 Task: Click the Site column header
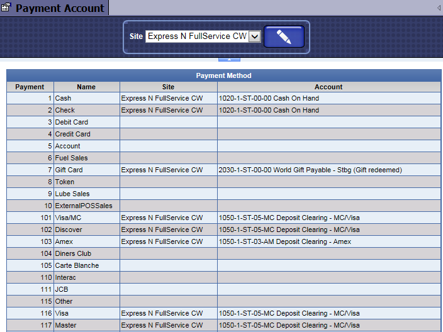point(168,87)
